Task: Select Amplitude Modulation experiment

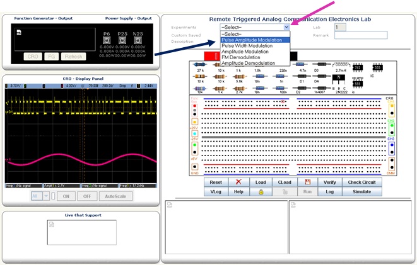Action: point(255,52)
